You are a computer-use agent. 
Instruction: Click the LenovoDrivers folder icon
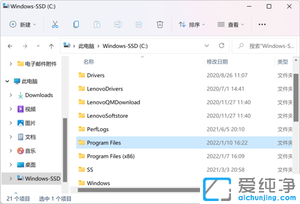[81, 89]
